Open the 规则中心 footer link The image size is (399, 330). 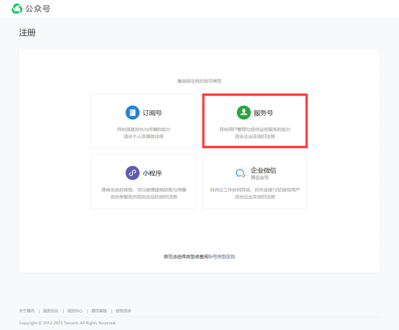click(75, 311)
